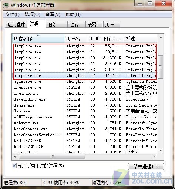Sort by the 内存 column header

(112, 38)
